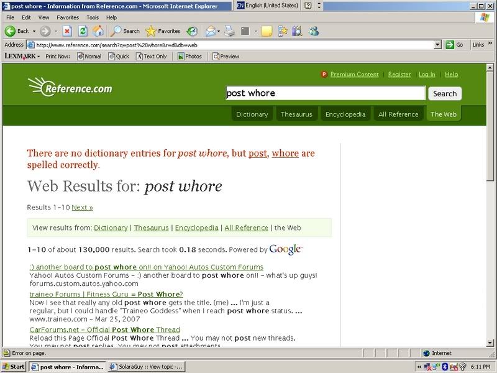
Task: Open the Help menu in menu bar
Action: tap(111, 17)
